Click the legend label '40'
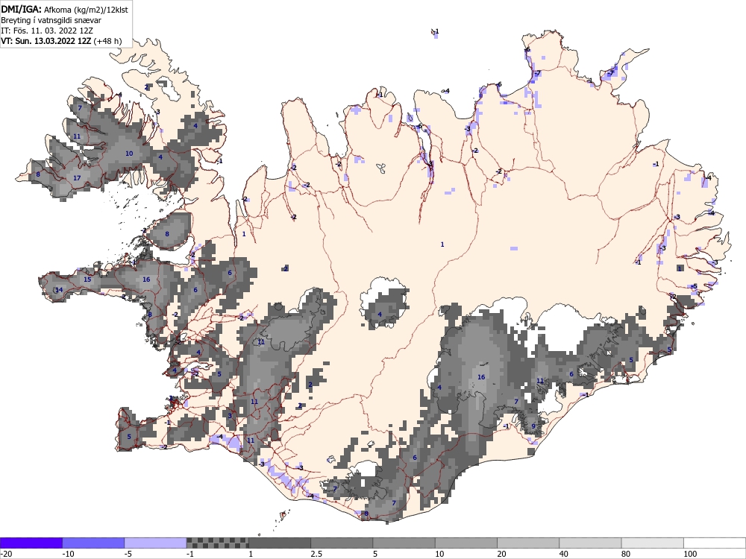 [x=564, y=554]
